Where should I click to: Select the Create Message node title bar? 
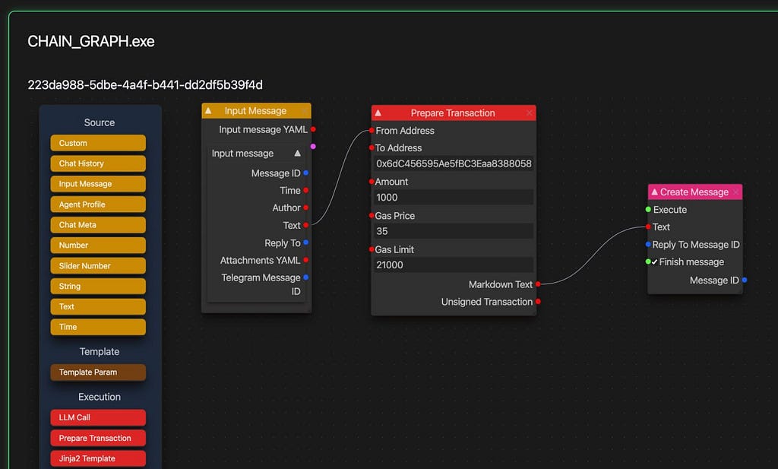[695, 192]
